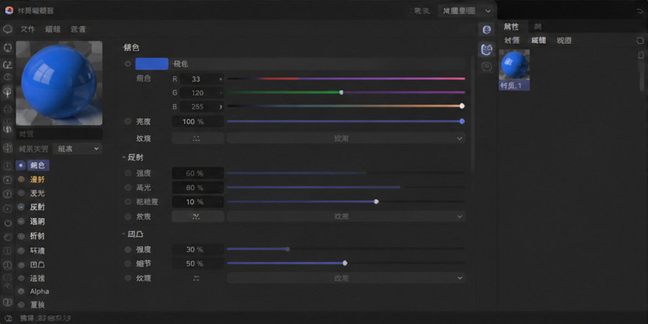Open the texture dropdown in the 凹凸 section
The image size is (648, 324).
pos(346,278)
